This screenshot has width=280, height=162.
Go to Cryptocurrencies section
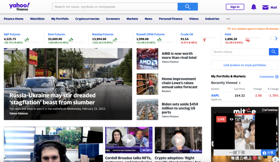(87, 19)
